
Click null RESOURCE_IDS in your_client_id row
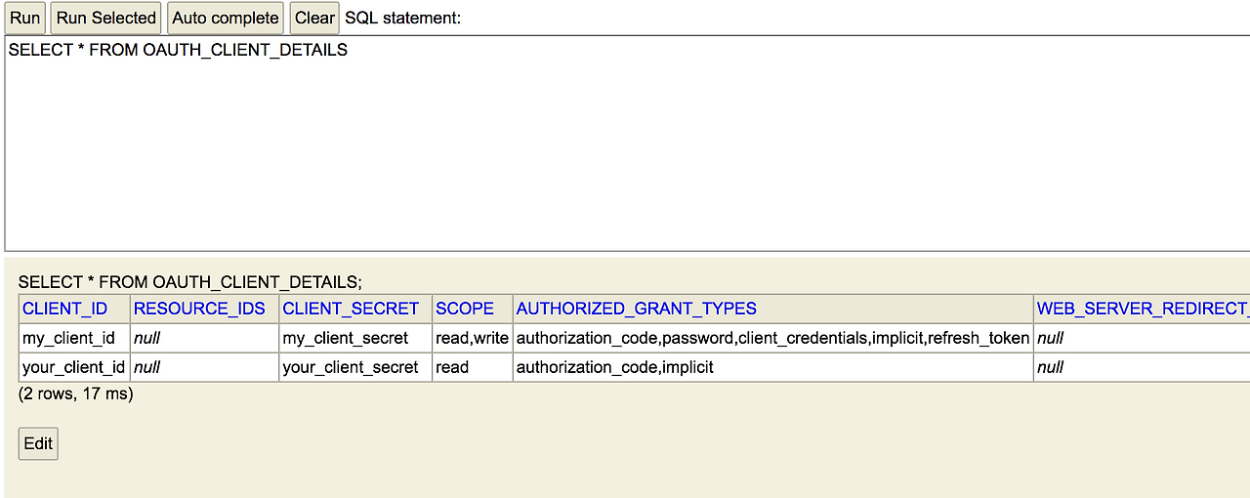pyautogui.click(x=204, y=367)
